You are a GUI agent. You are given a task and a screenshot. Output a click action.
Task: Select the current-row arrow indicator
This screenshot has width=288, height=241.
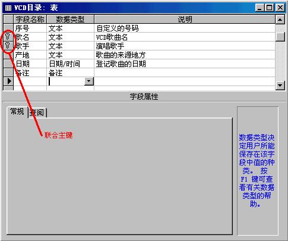[x=9, y=81]
